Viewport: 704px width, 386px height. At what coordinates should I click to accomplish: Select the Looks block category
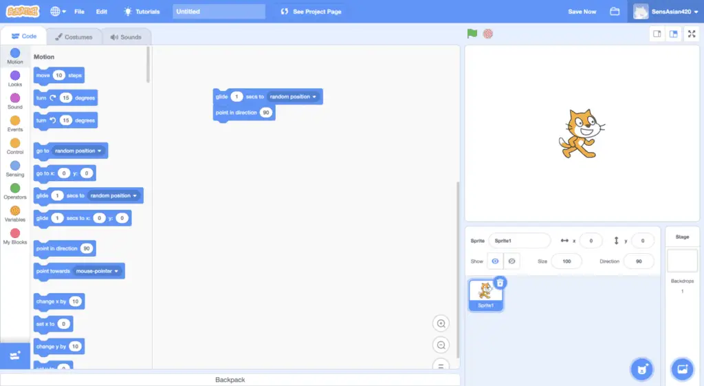coord(15,78)
